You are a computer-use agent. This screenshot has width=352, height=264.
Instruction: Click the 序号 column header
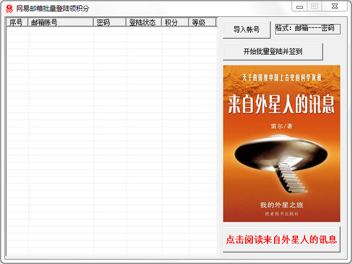pyautogui.click(x=16, y=22)
